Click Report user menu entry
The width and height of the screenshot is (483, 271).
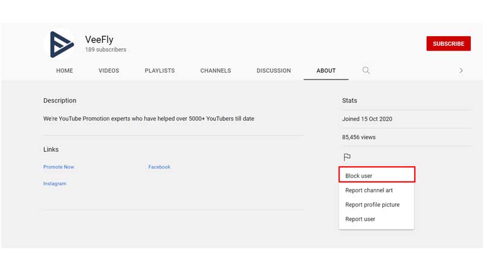(x=360, y=219)
